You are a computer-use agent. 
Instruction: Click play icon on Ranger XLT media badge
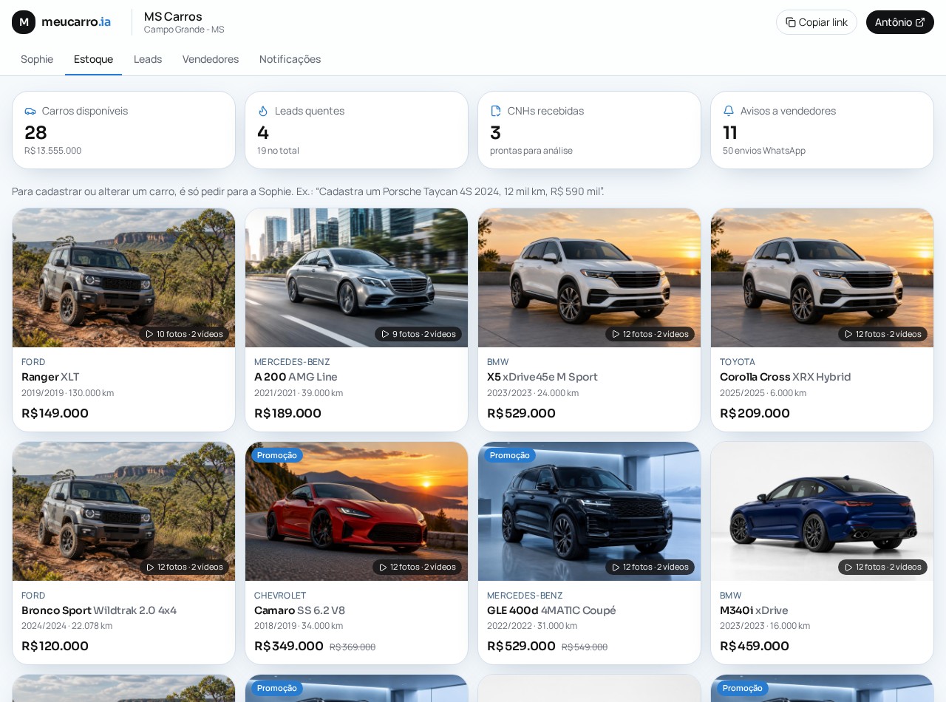149,334
